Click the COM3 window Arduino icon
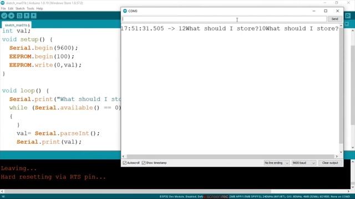The image size is (355, 199). 125,11
